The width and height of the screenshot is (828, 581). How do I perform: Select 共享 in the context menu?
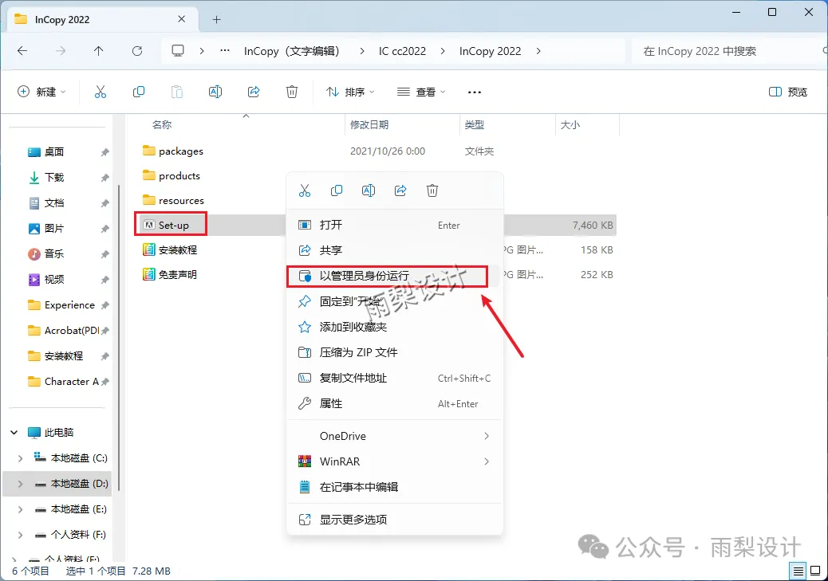[395, 250]
